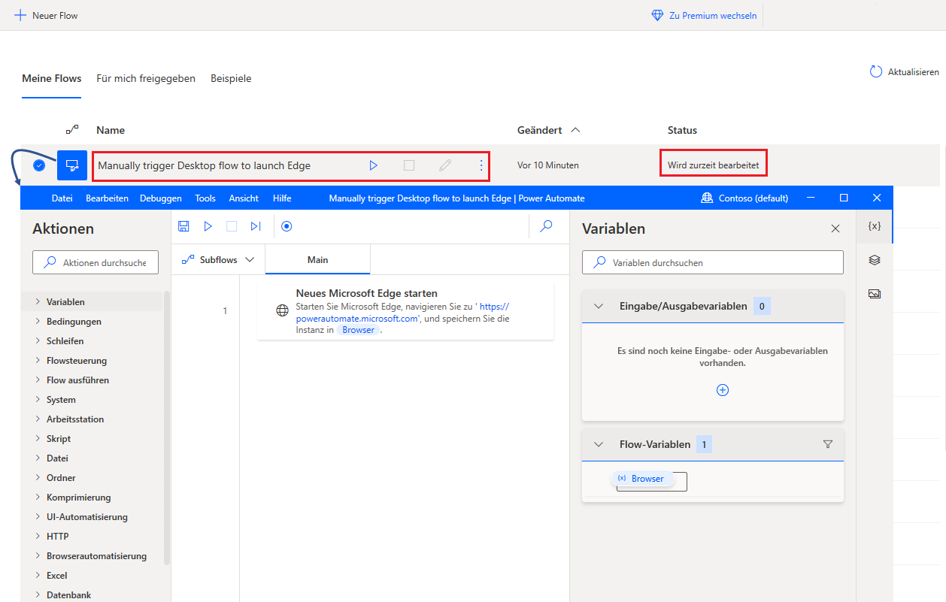Expand Skript action group
The height and width of the screenshot is (602, 946).
pos(92,439)
